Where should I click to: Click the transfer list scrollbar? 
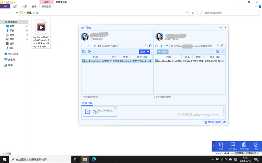[x=224, y=111]
